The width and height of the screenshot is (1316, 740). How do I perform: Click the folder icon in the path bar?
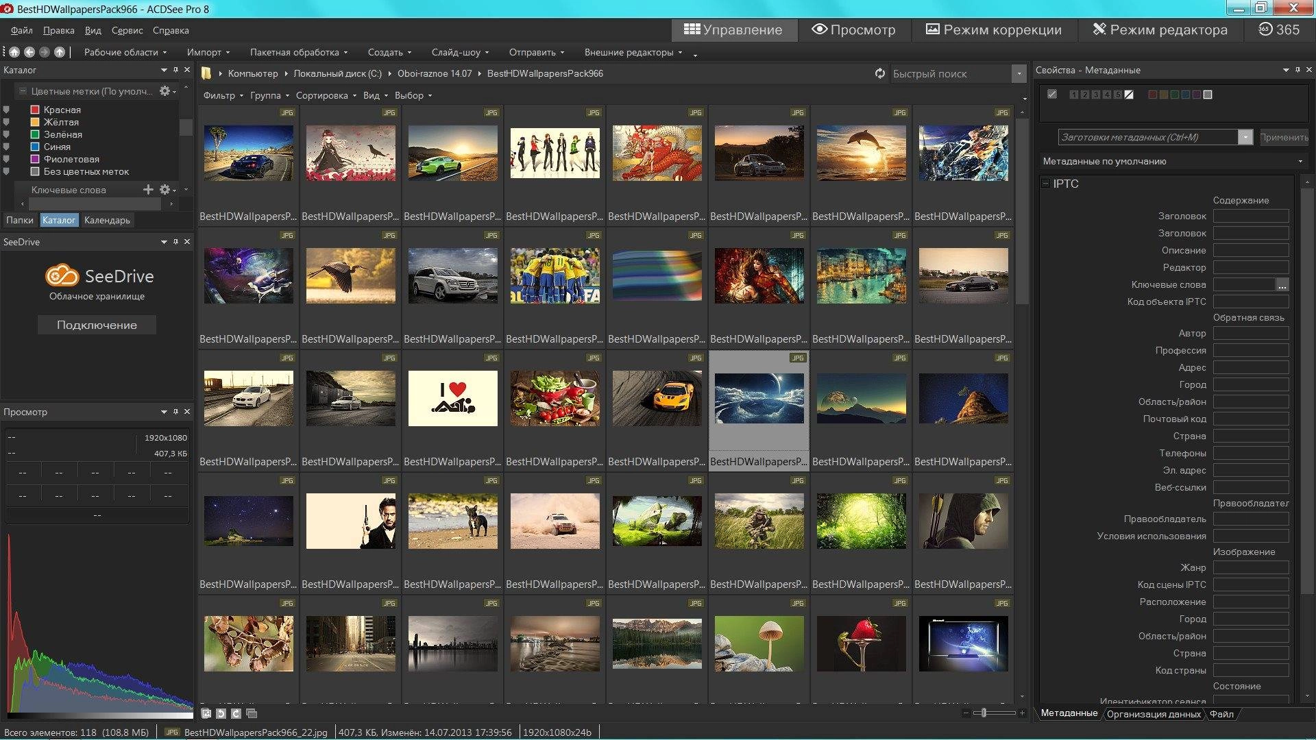[206, 73]
